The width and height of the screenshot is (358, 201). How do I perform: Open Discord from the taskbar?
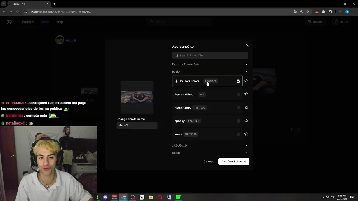click(x=105, y=197)
